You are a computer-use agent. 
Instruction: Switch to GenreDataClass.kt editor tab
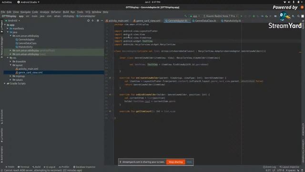tap(204, 21)
